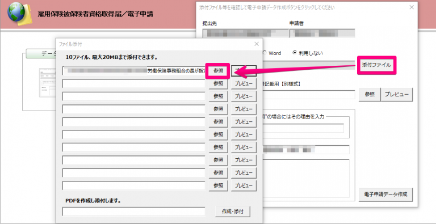Click the 作成・添付 button
This screenshot has width=436, height=224.
[x=232, y=212]
